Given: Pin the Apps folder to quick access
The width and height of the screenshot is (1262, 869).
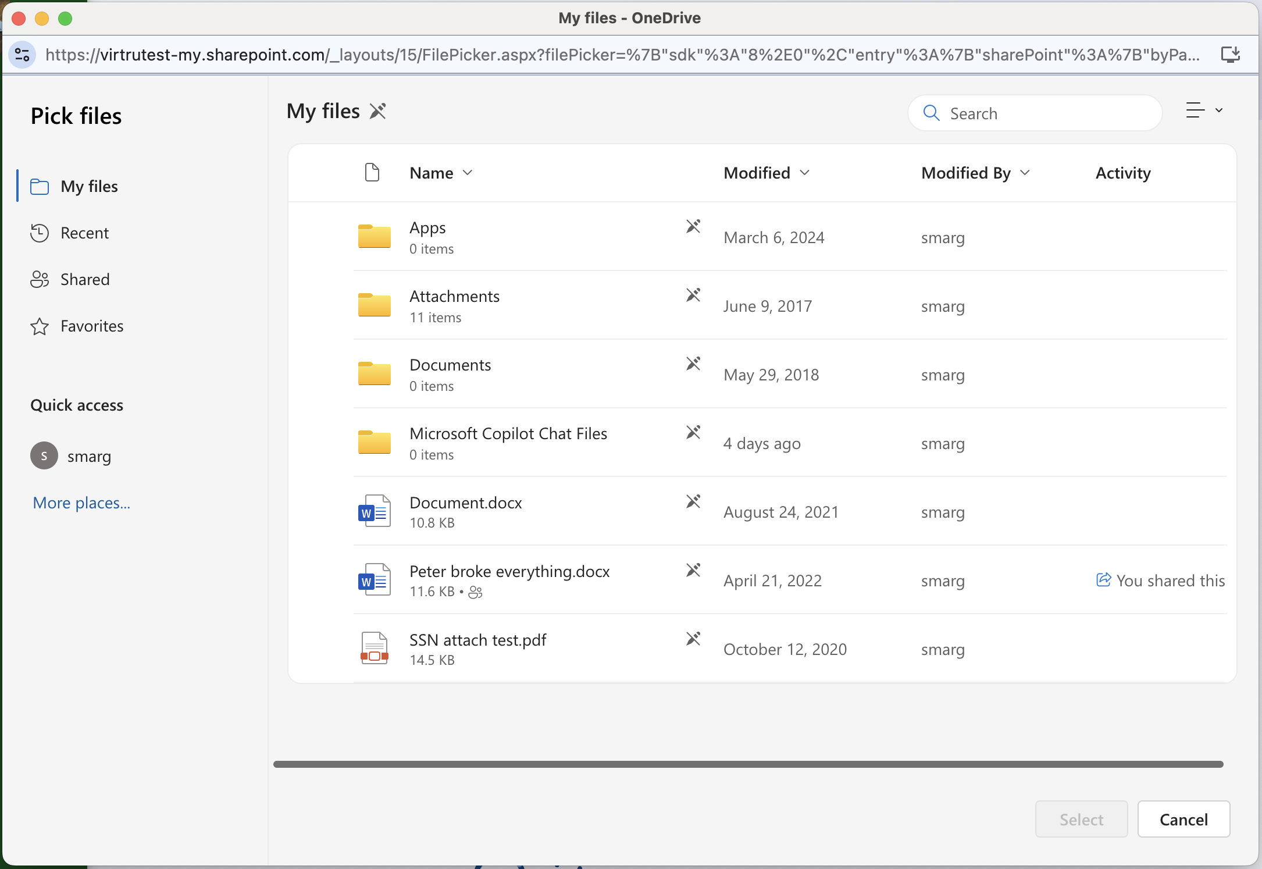Looking at the screenshot, I should click(x=693, y=226).
